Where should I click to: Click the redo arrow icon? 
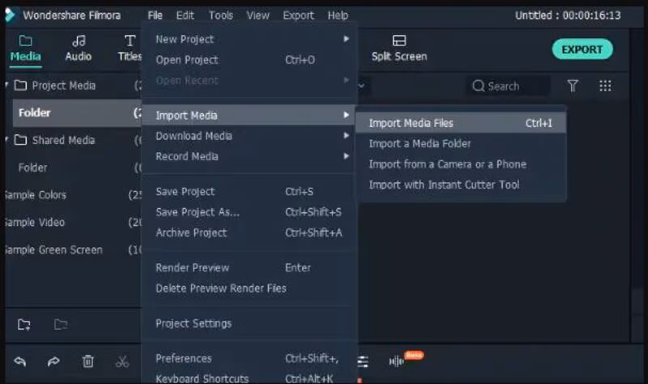pyautogui.click(x=53, y=362)
